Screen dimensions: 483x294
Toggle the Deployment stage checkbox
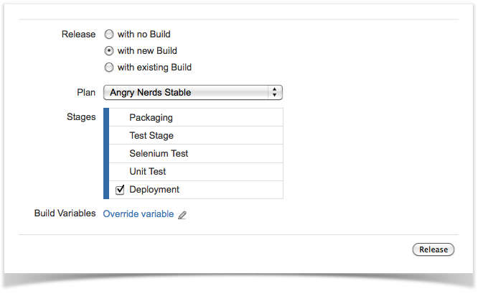[120, 190]
